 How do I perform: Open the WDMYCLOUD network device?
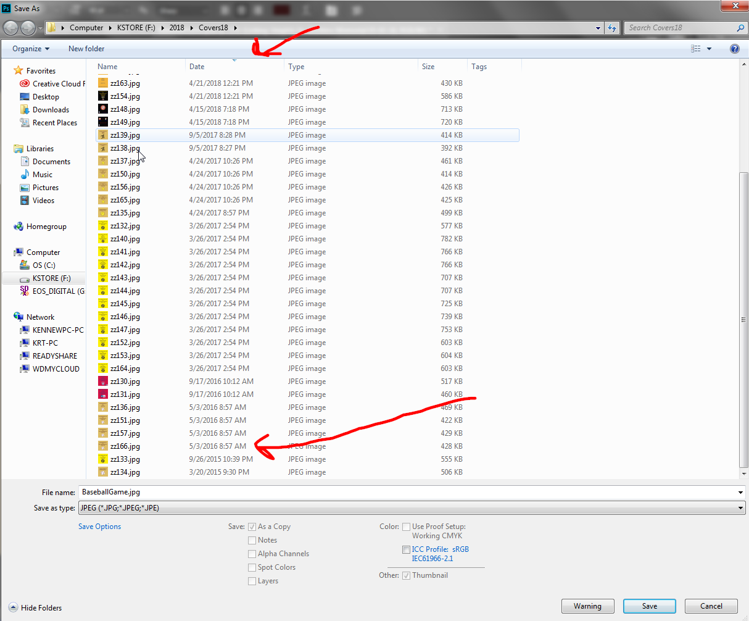(49, 369)
